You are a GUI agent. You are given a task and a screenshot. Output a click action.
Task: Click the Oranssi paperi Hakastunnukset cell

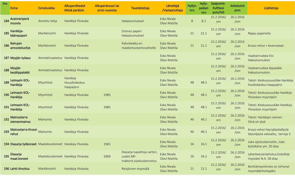[x=133, y=33]
